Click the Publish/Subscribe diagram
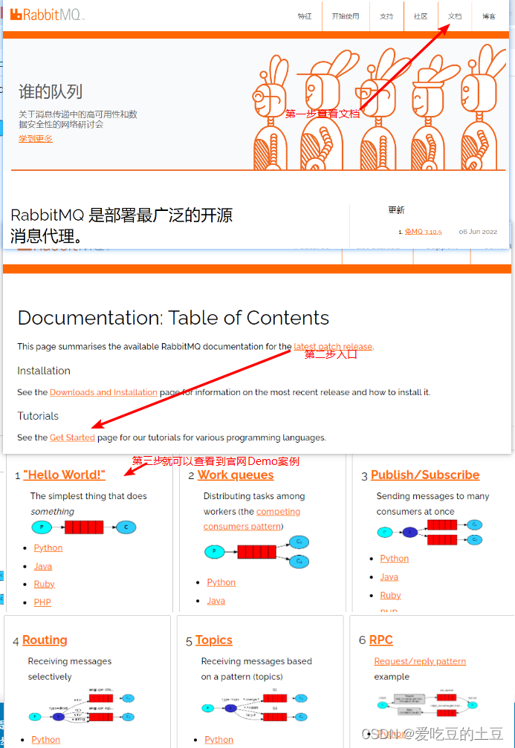 click(430, 532)
